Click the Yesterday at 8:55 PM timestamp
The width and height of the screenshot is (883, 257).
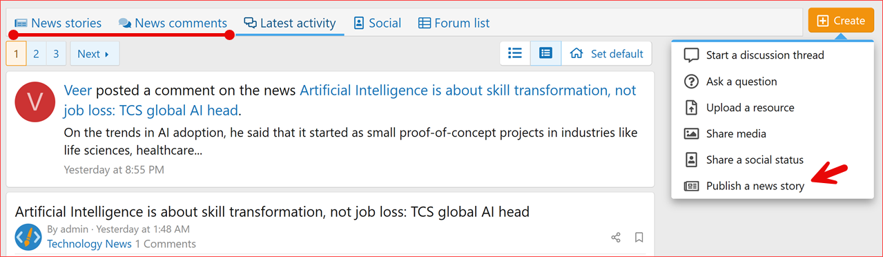(x=114, y=169)
